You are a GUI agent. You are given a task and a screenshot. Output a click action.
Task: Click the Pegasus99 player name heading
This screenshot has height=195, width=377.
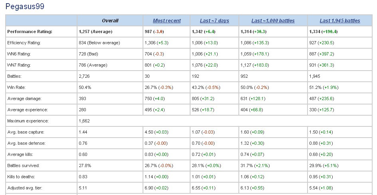[25, 7]
